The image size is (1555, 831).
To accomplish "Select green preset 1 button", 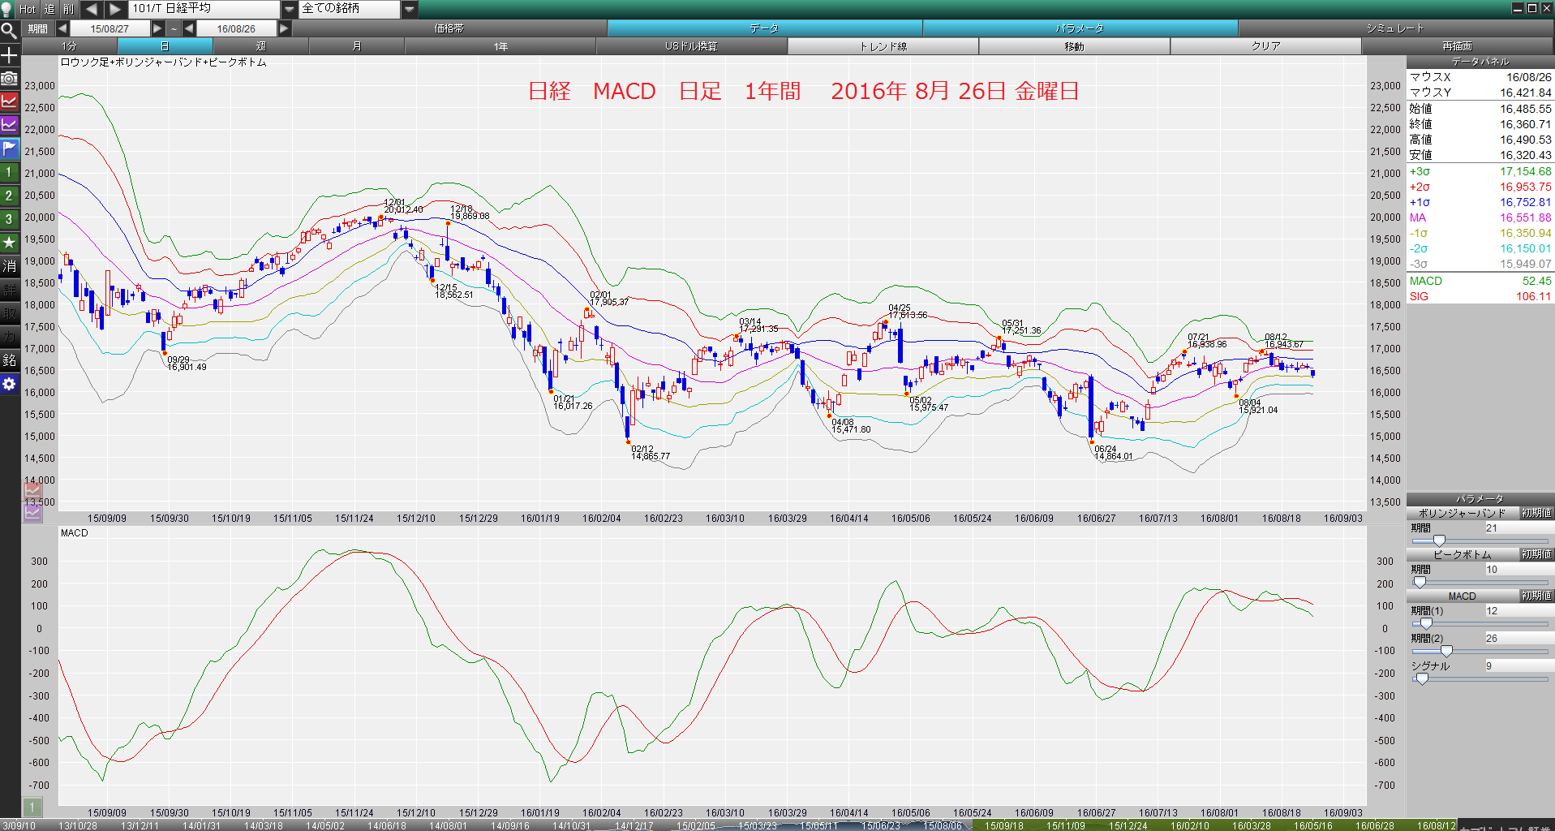I will point(9,172).
